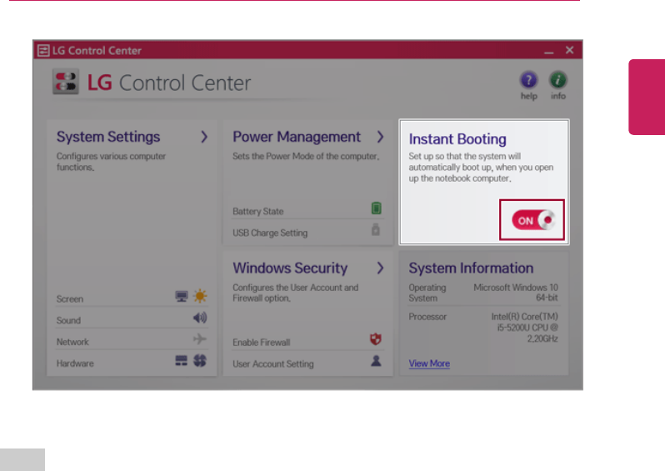This screenshot has height=471, width=665.
Task: Click the USB Charge Setting icon
Action: click(376, 230)
